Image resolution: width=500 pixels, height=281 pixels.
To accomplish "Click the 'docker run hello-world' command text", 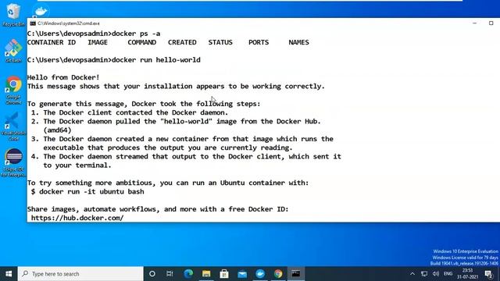I will pos(156,60).
